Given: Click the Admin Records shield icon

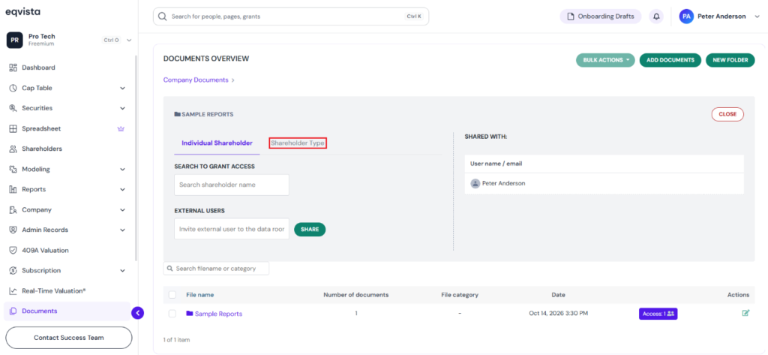Looking at the screenshot, I should point(13,230).
